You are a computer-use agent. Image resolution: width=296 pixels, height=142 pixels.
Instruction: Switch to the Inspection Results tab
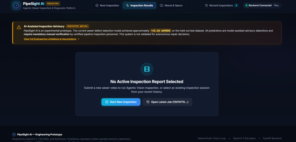pyautogui.click(x=139, y=5)
